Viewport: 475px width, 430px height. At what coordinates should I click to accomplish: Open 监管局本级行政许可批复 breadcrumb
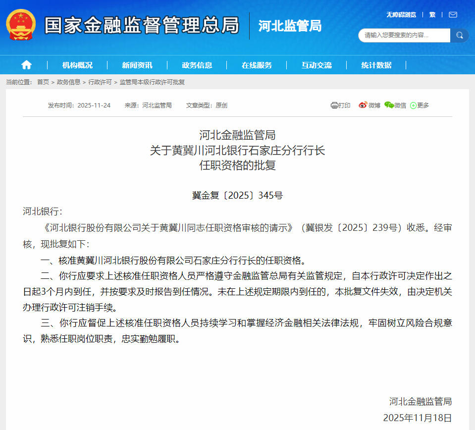(152, 82)
